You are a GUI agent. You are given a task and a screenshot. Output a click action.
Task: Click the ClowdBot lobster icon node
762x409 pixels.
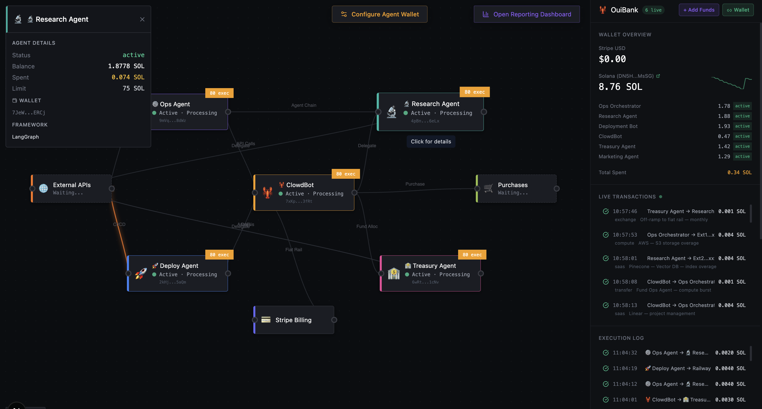coord(267,193)
